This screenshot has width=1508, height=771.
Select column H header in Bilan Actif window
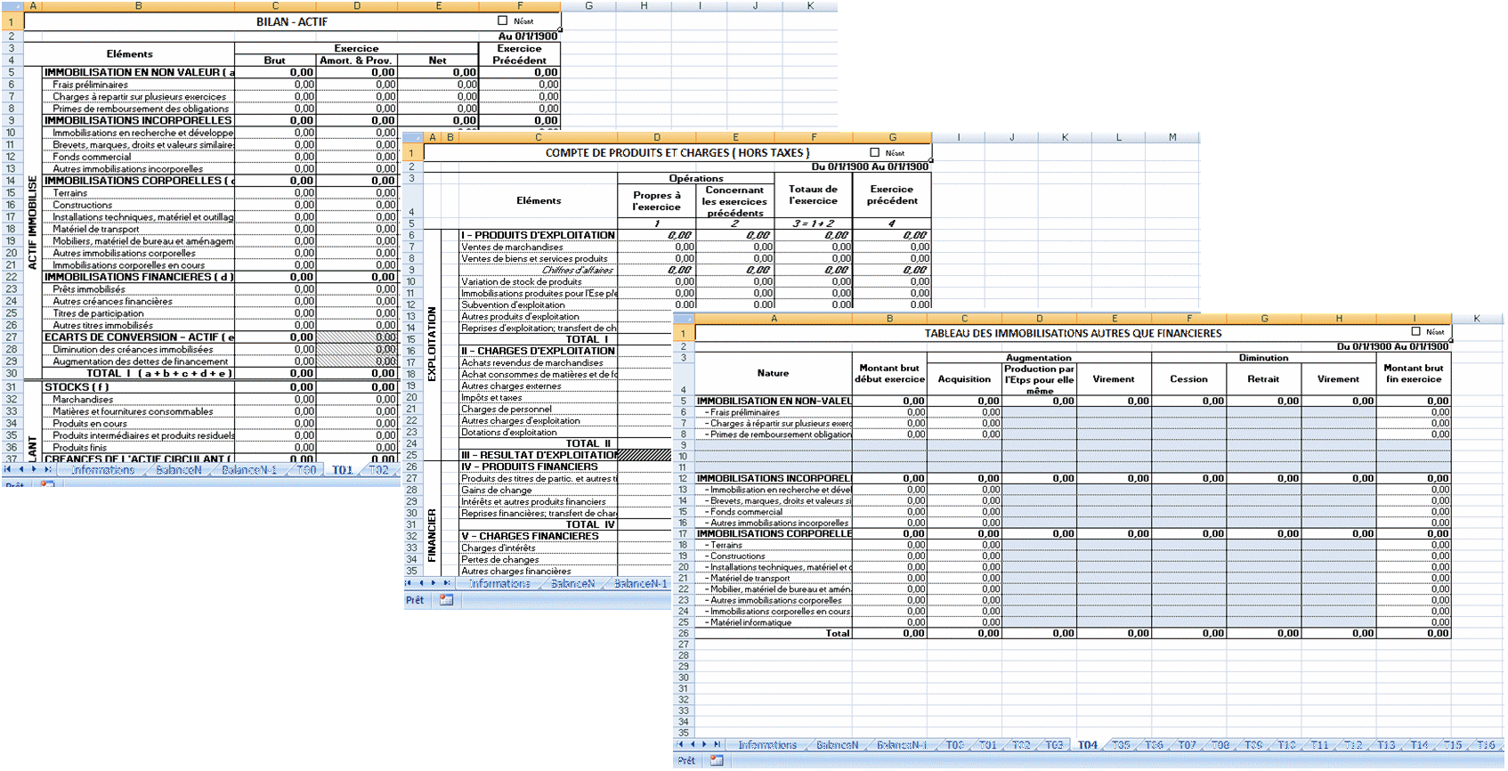tap(644, 5)
